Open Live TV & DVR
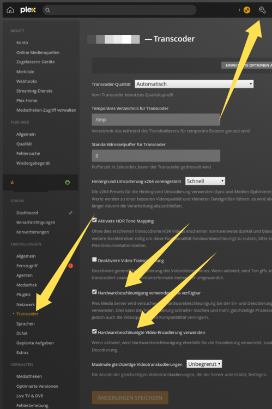Screen dimensions: 272x409 [30, 396]
